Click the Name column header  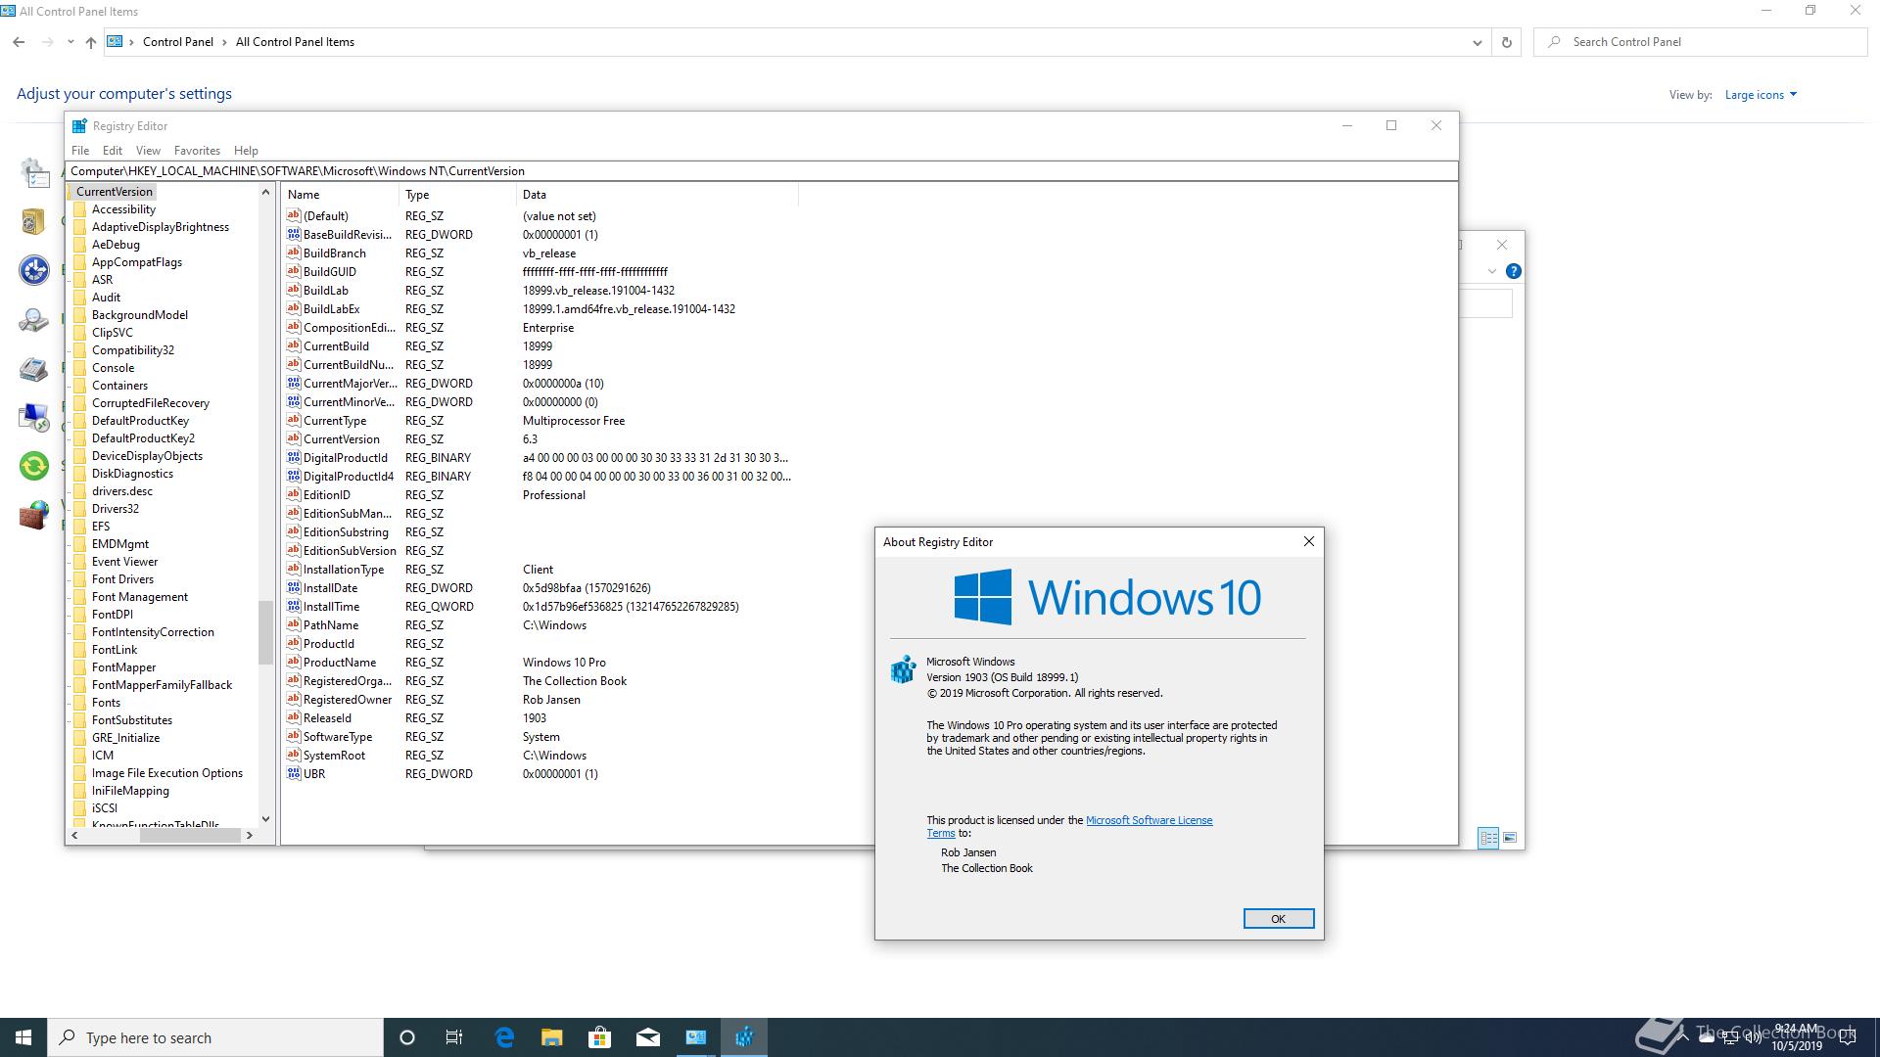click(x=340, y=195)
